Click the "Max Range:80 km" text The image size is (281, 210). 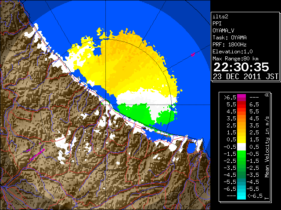coord(235,59)
